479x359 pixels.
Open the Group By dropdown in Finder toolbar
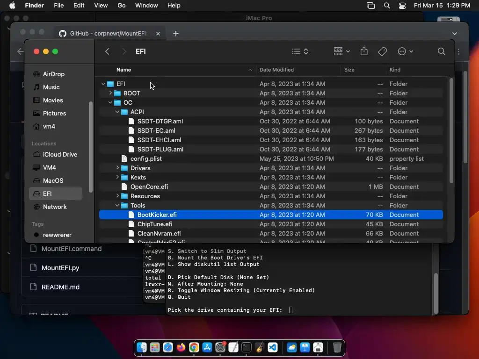click(341, 51)
